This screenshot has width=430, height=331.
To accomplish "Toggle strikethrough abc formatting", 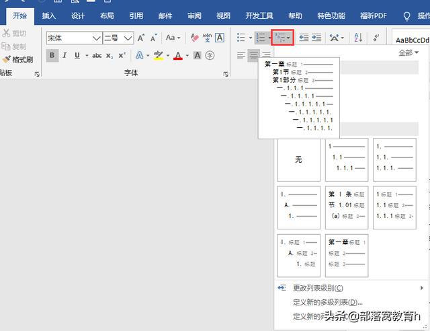I will click(97, 56).
